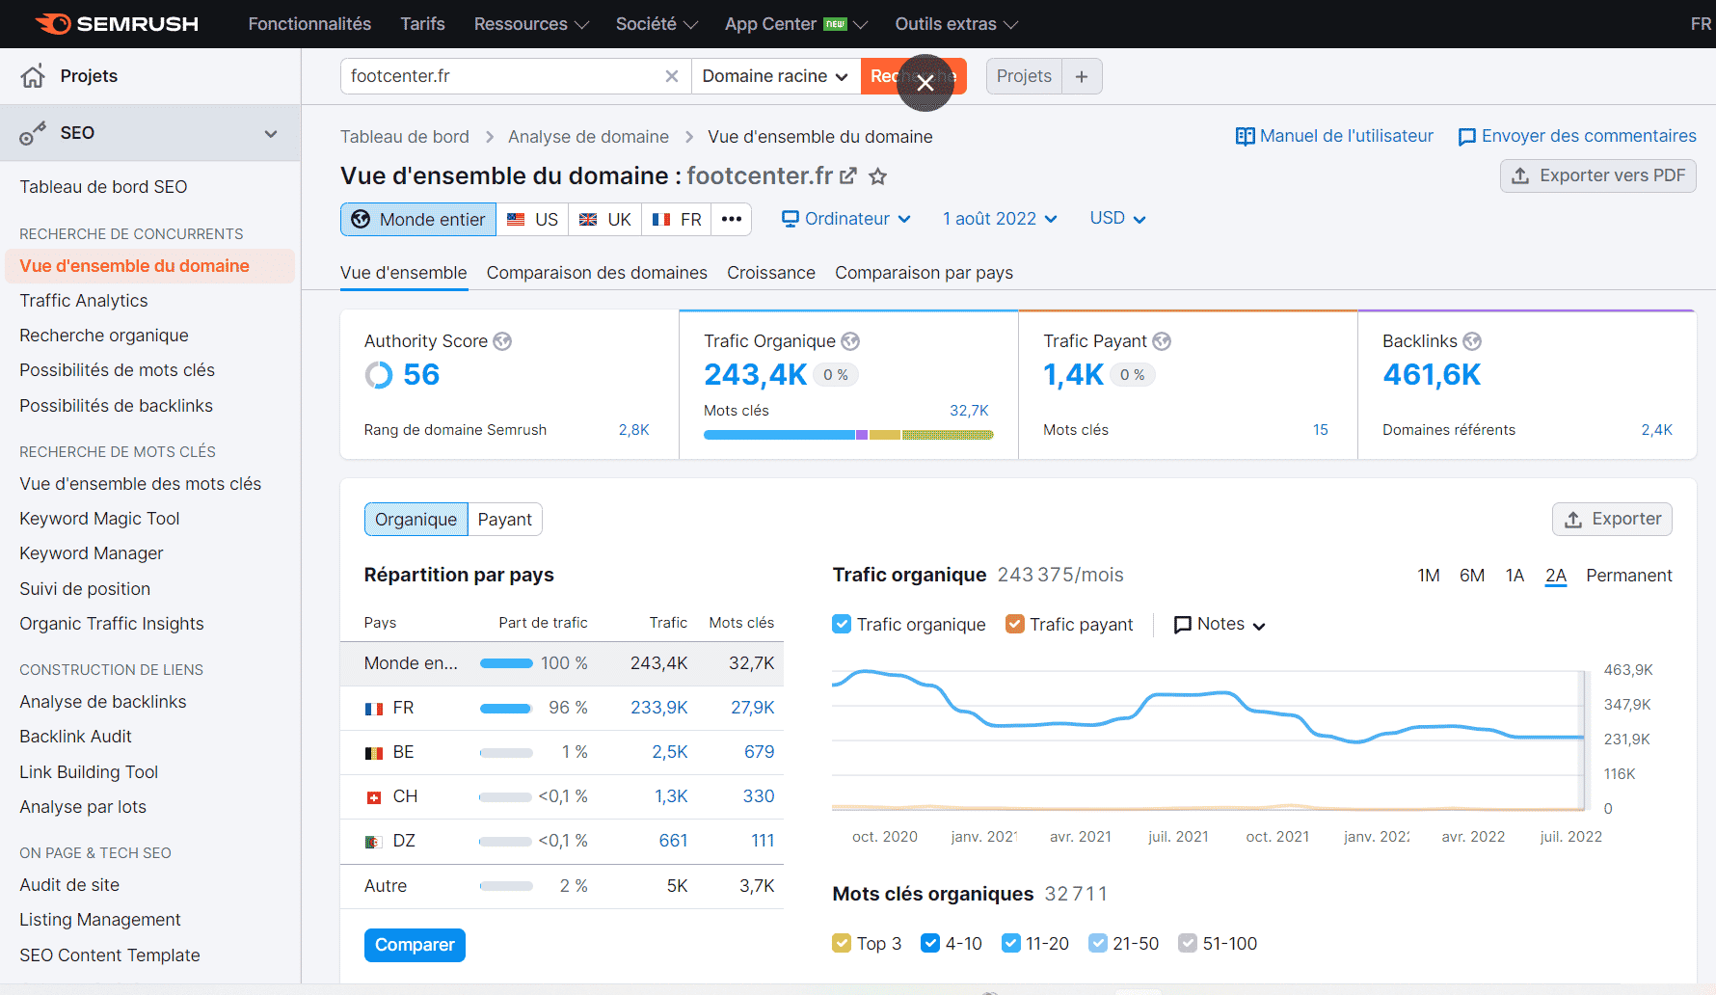Screen dimensions: 1716x995
Task: Click the Semrush logo
Action: (117, 24)
